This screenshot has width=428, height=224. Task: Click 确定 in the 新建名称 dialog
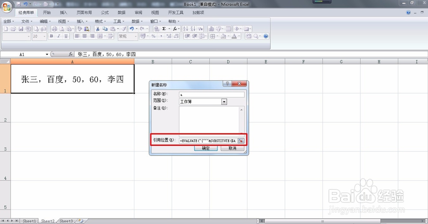[x=206, y=148]
